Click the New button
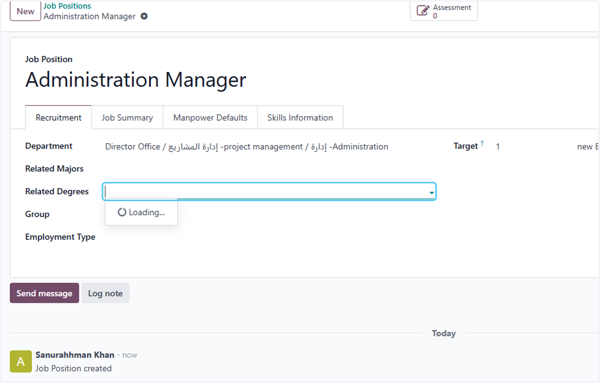This screenshot has height=383, width=600. [x=25, y=11]
